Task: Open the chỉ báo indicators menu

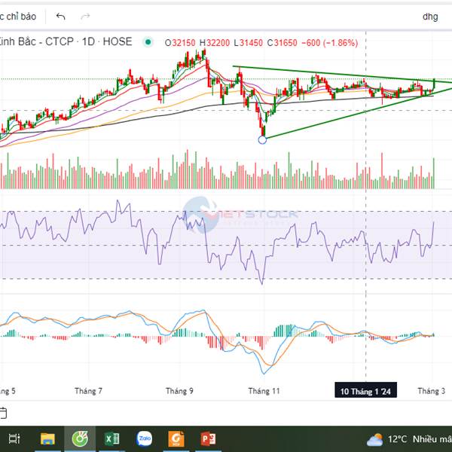Action: 18,17
